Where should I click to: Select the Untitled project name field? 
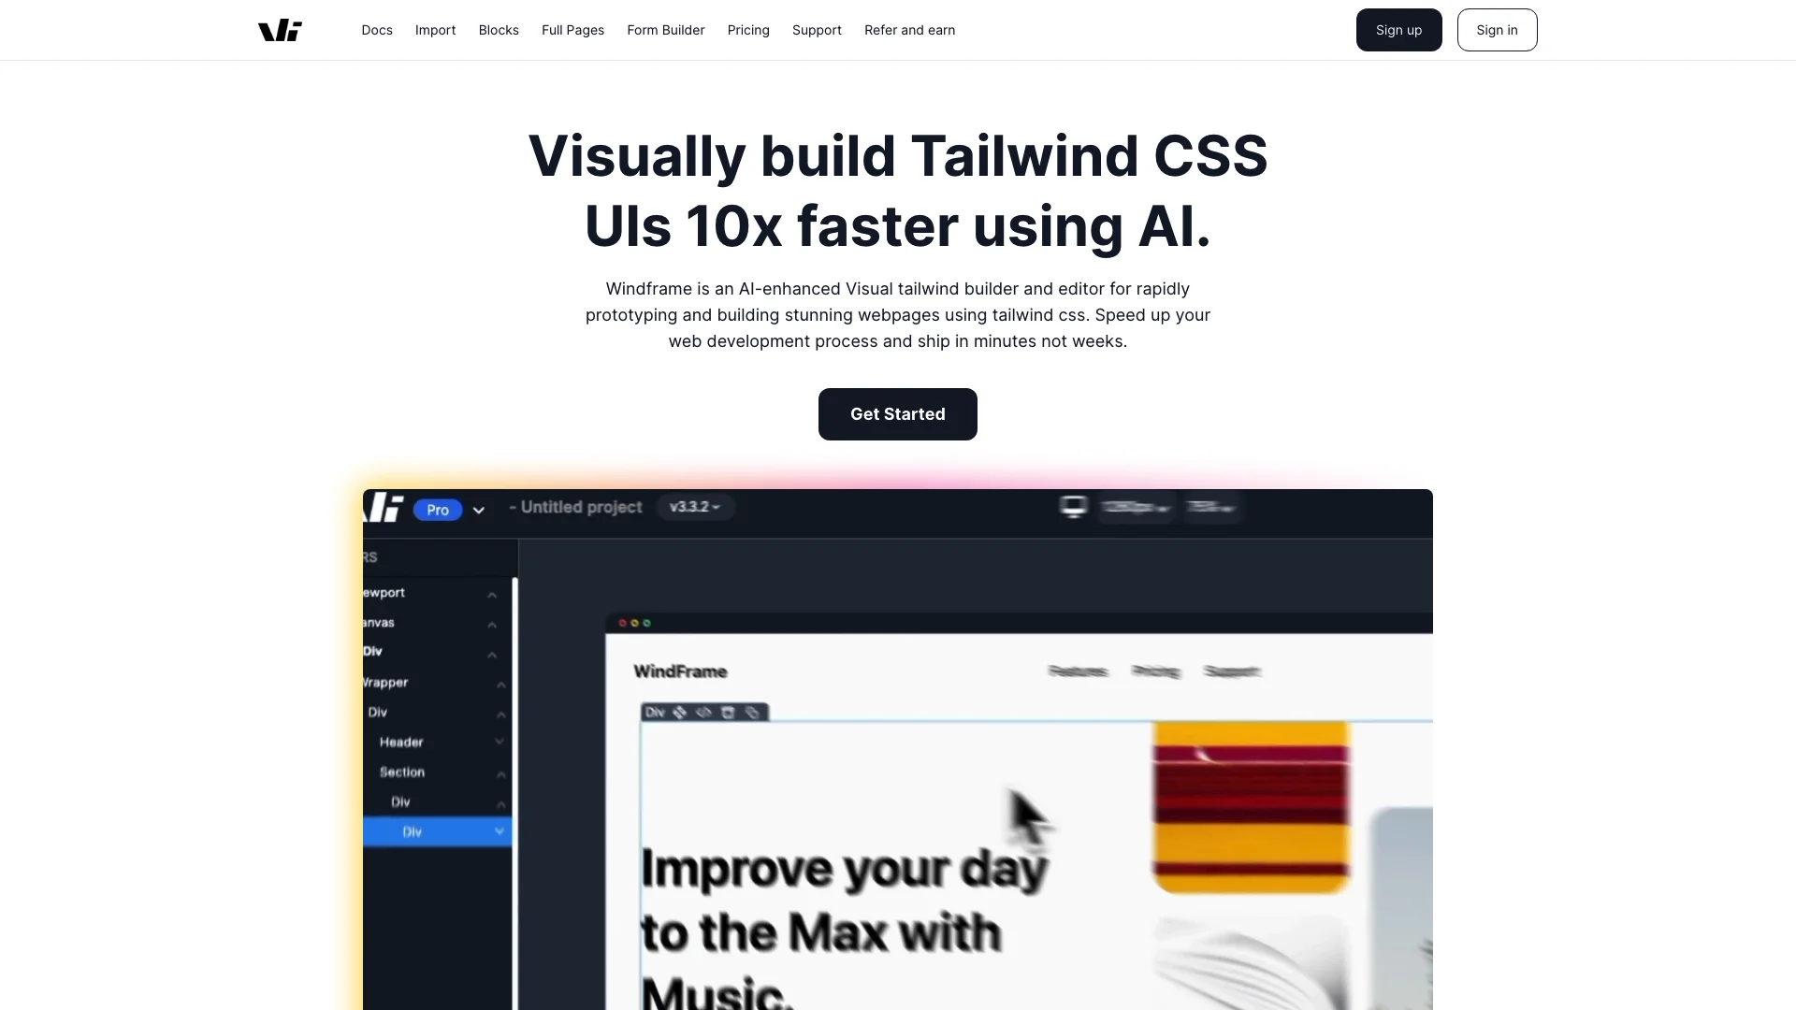(x=578, y=506)
